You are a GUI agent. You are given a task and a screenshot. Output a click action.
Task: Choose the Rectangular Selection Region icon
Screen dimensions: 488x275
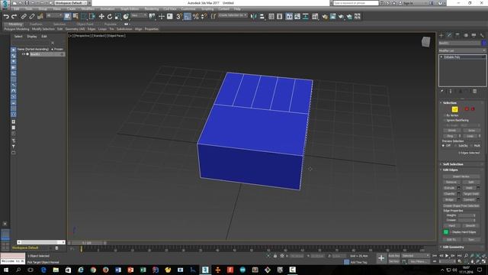click(x=84, y=17)
